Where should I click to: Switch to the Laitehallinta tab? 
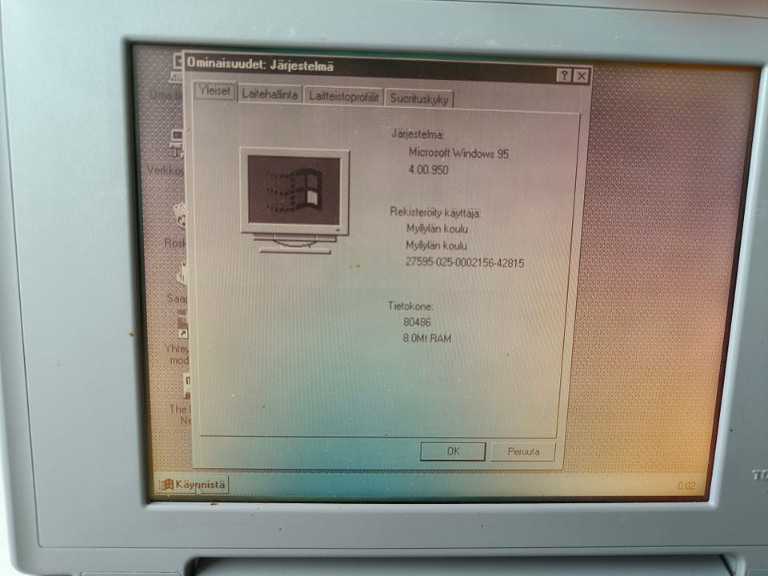270,94
